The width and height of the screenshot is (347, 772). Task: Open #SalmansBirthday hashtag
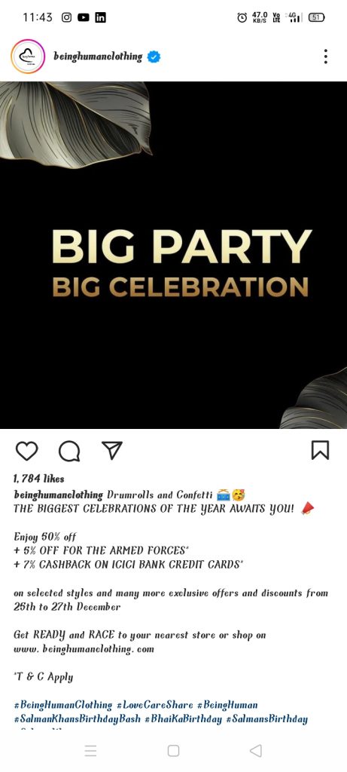pyautogui.click(x=267, y=719)
